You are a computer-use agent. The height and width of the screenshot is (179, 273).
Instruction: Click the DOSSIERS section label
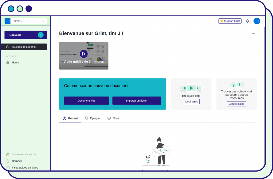(12, 56)
